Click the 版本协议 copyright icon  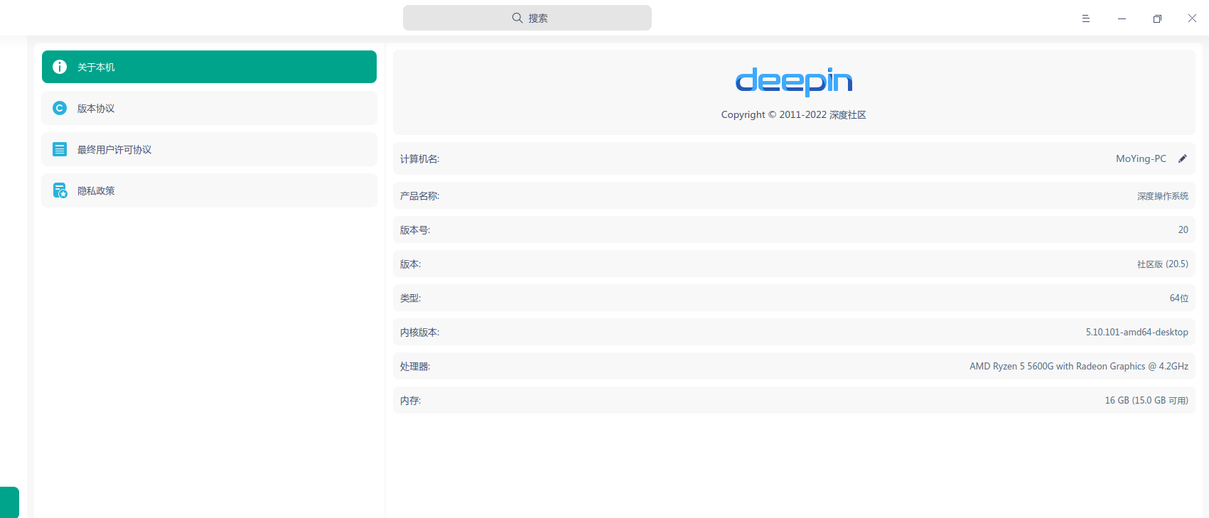(60, 108)
